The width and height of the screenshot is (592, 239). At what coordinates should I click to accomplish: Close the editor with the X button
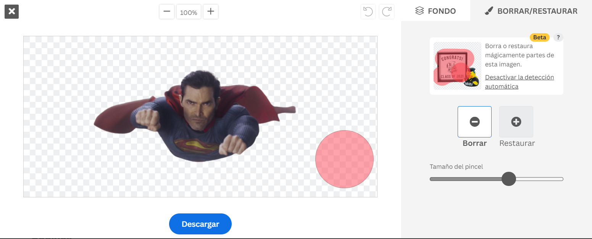(x=11, y=11)
